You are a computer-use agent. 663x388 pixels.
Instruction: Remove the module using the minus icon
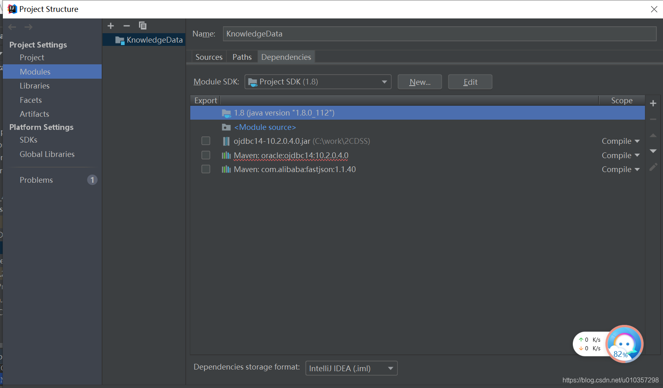(x=126, y=25)
